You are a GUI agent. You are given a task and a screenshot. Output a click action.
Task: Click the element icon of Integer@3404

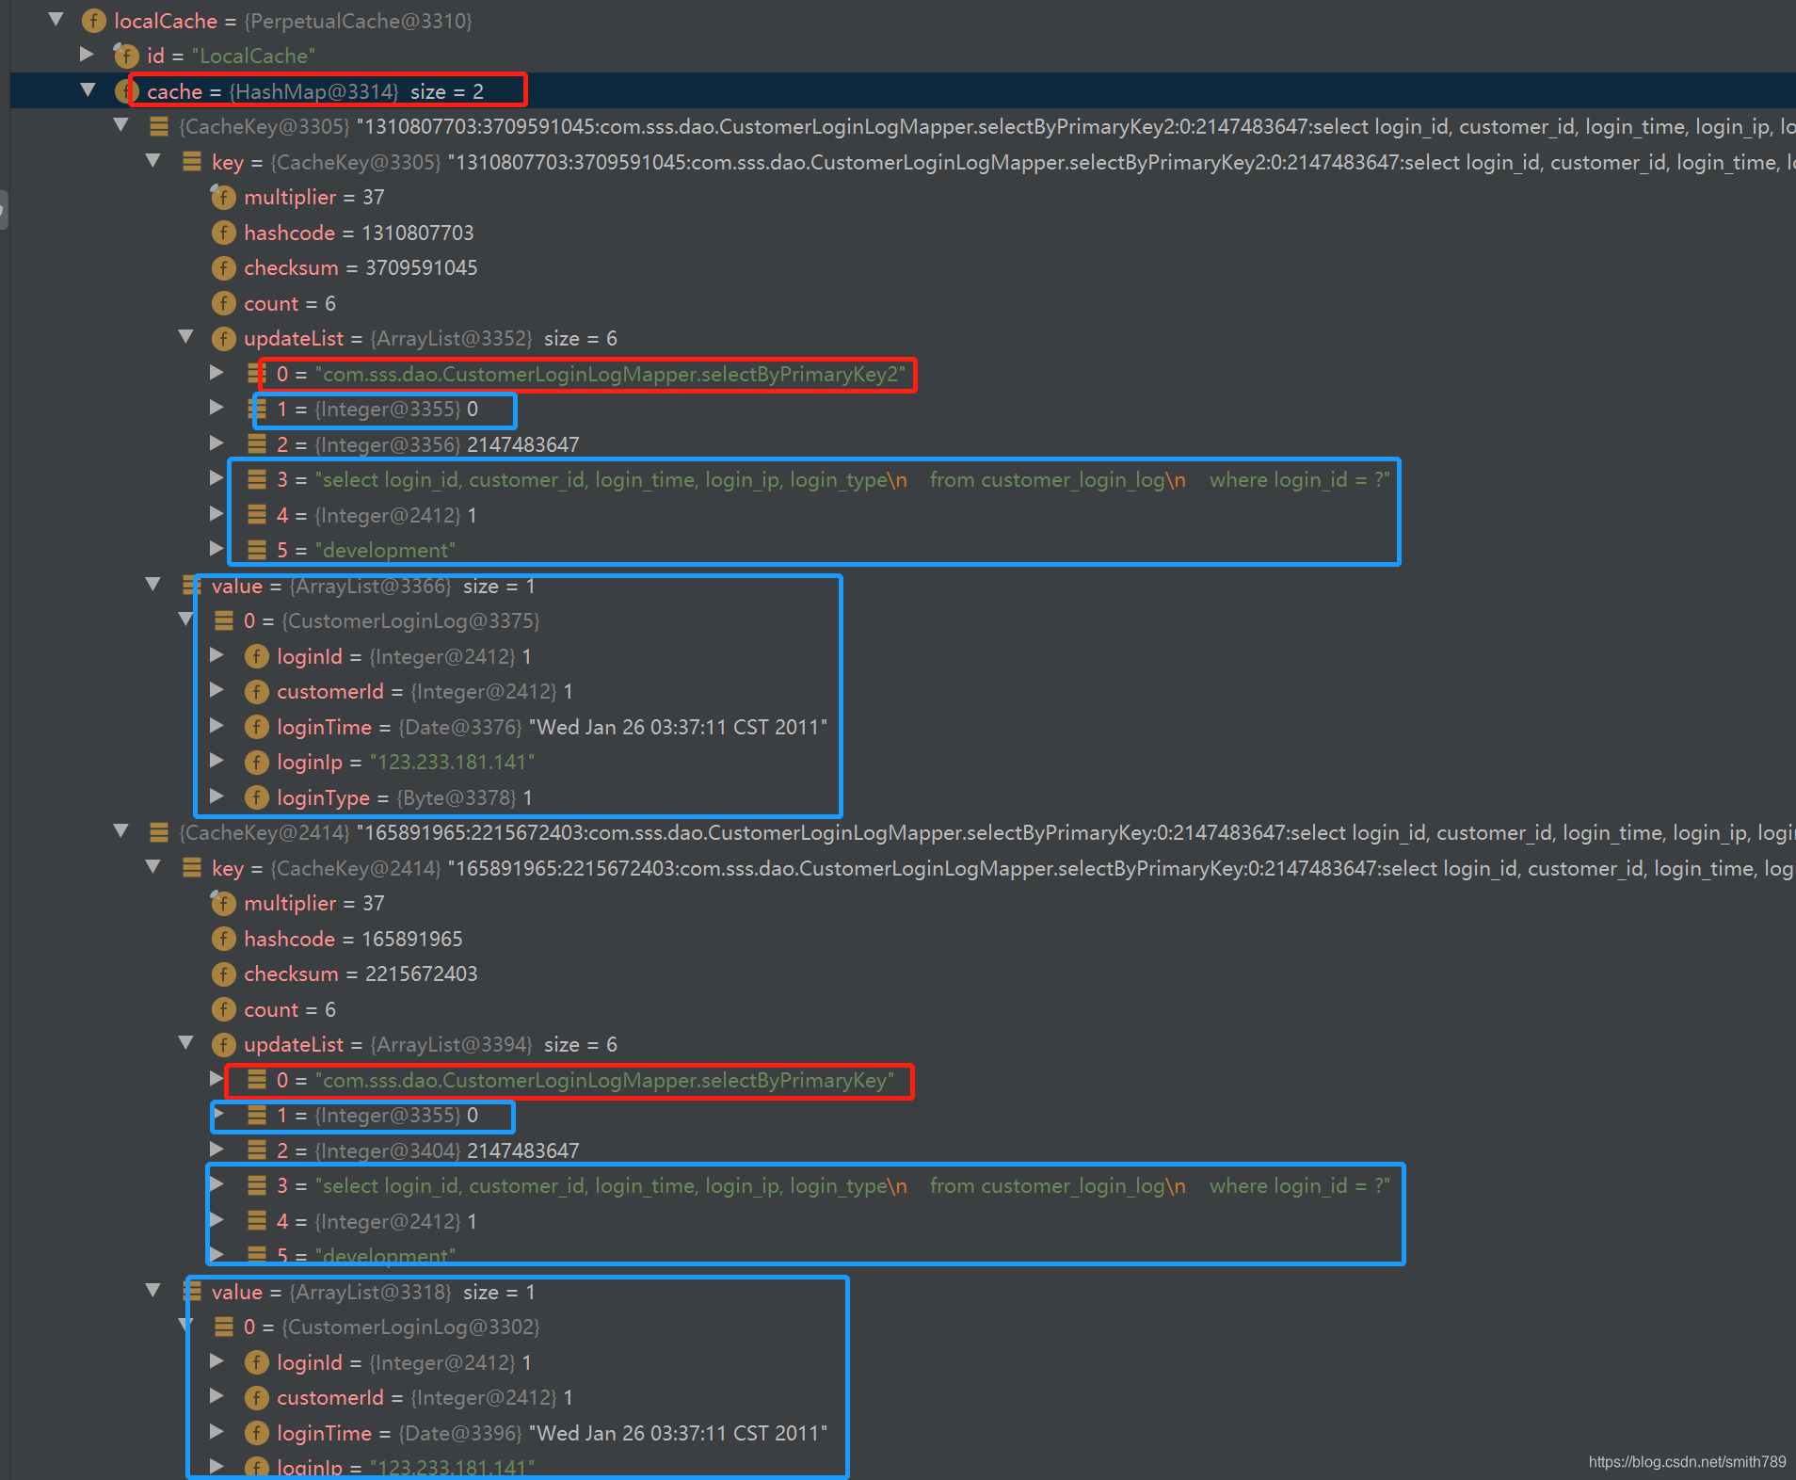pyautogui.click(x=257, y=1150)
